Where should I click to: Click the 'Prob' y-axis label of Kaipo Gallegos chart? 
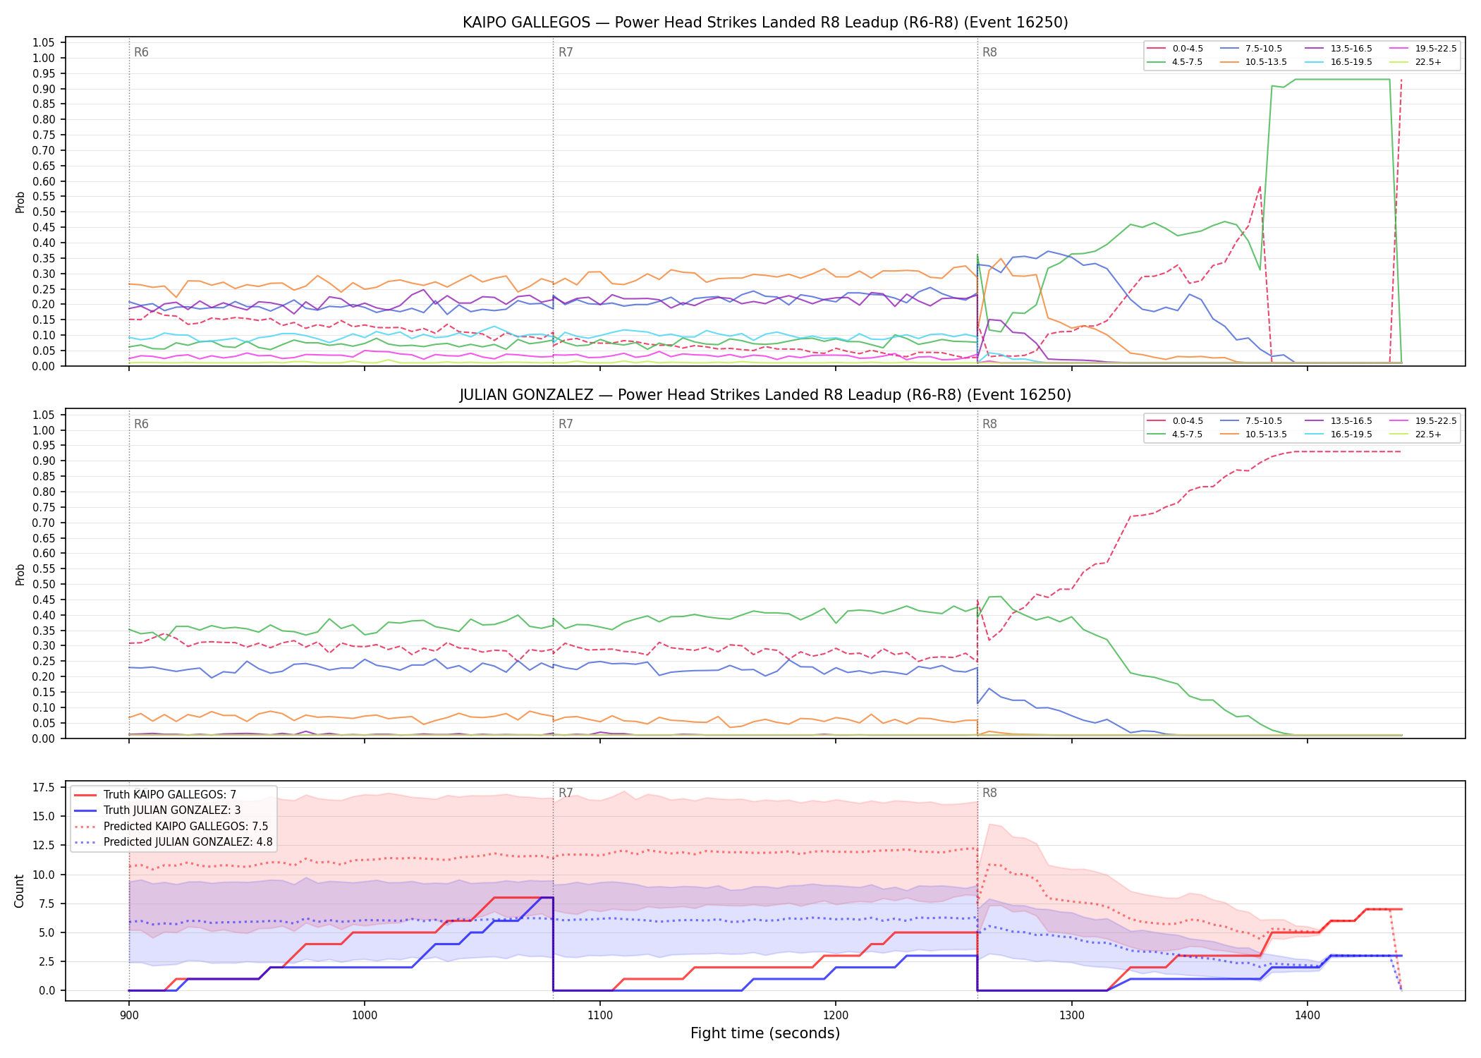click(20, 202)
